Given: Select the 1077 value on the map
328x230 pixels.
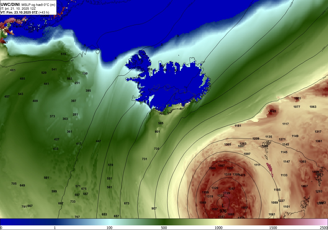Looking at the screenshot, I should coord(297,107).
